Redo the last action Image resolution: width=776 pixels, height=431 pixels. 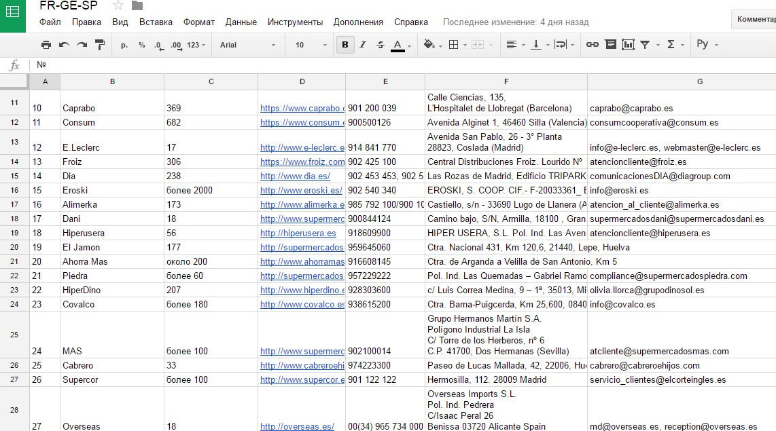[x=82, y=45]
